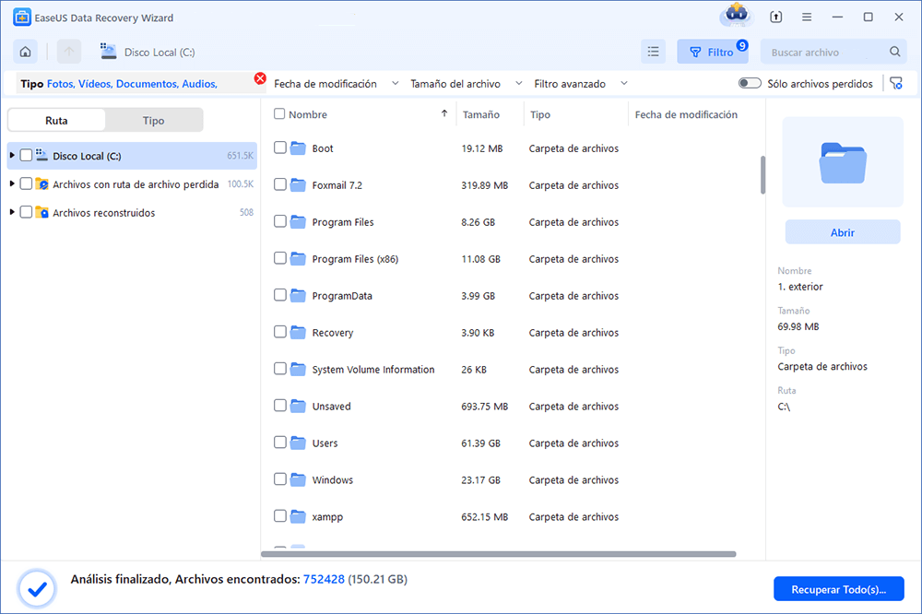The width and height of the screenshot is (922, 614).
Task: Open Fecha de modificación filter dropdown
Action: (x=337, y=84)
